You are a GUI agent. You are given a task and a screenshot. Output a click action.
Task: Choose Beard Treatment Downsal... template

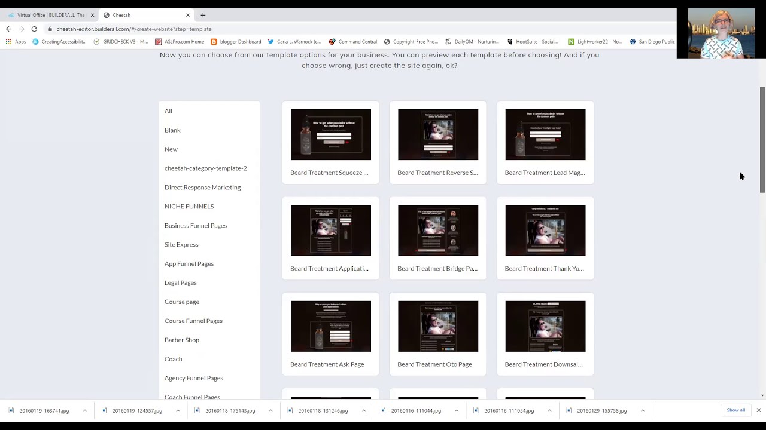[545, 334]
